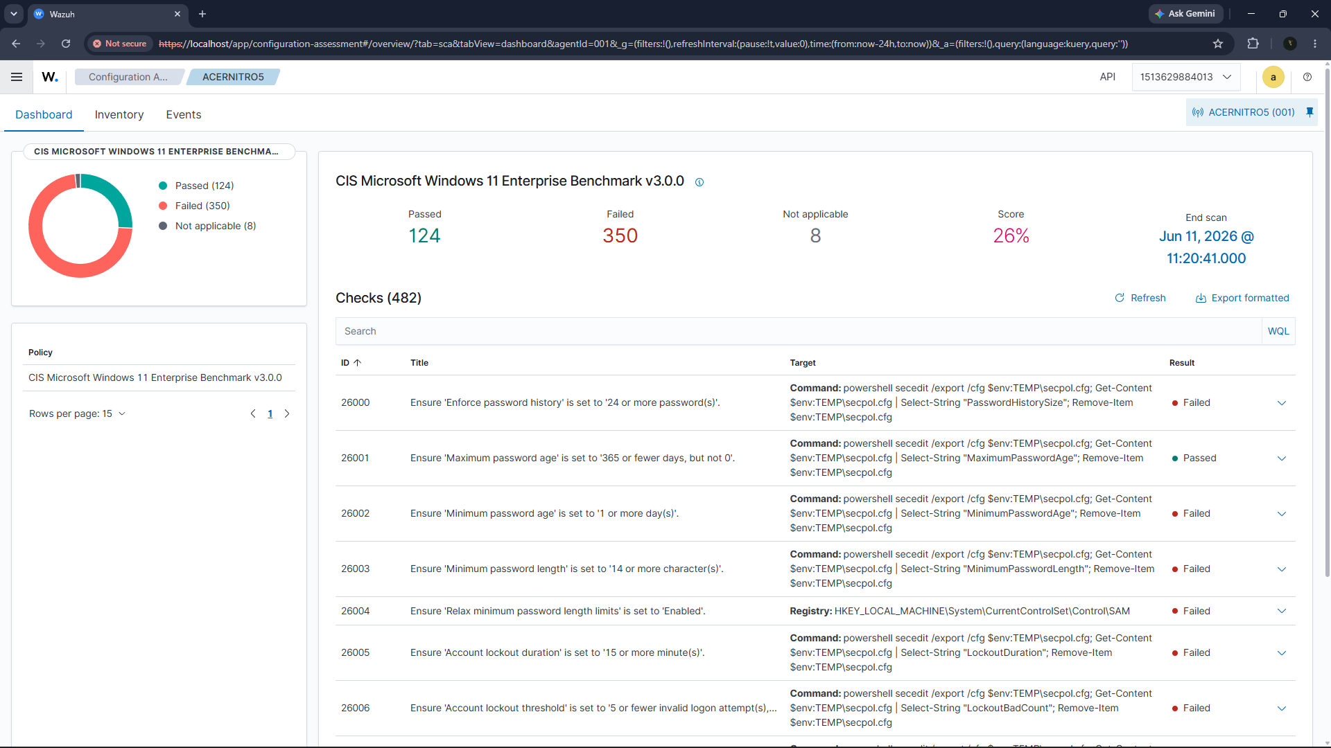The width and height of the screenshot is (1331, 748).
Task: Click Score 26% value
Action: coord(1011,236)
